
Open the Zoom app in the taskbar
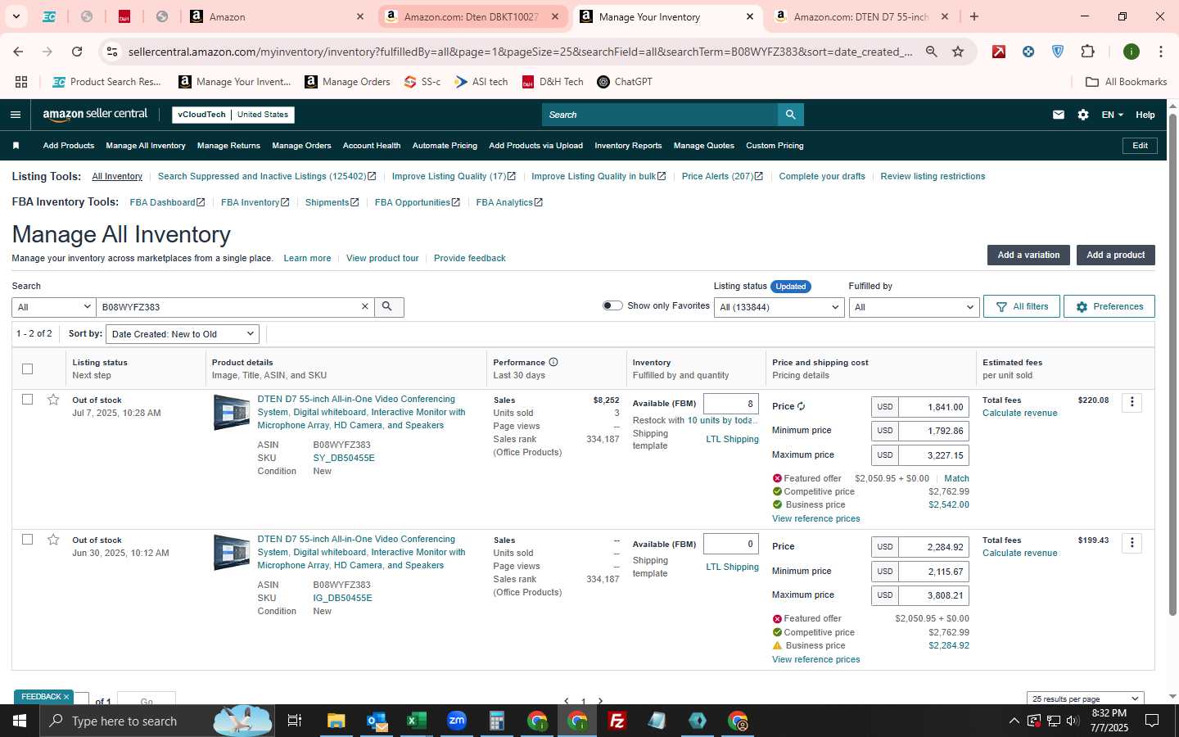456,721
